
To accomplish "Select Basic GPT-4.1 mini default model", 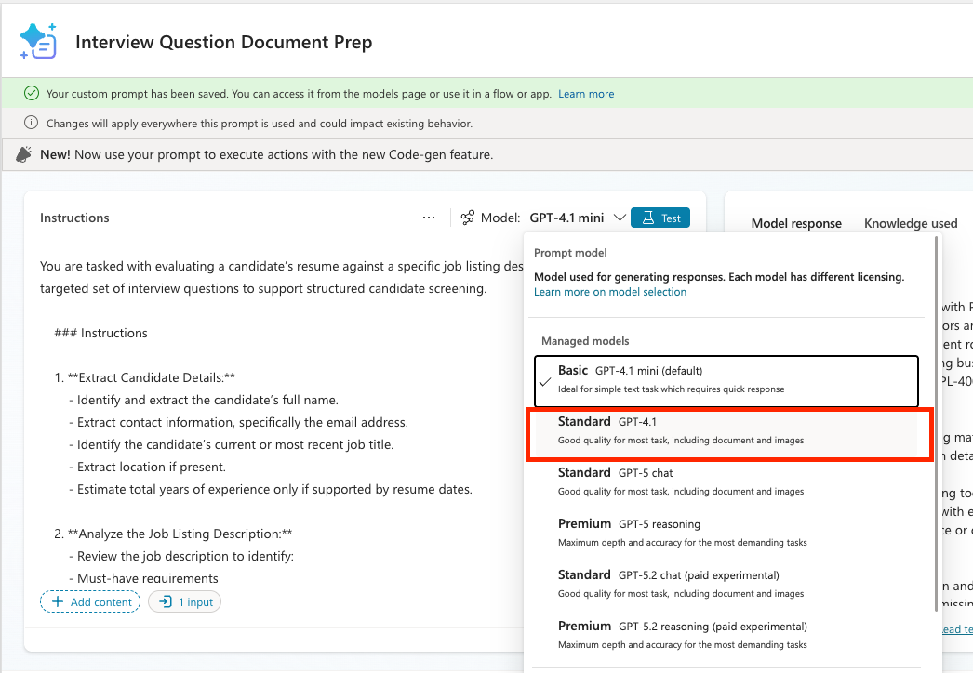I will [726, 381].
